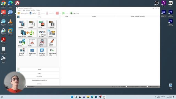Open taskbar Search

[76, 97]
